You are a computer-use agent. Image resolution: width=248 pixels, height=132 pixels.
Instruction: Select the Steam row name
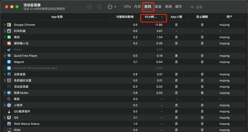coord(18,49)
